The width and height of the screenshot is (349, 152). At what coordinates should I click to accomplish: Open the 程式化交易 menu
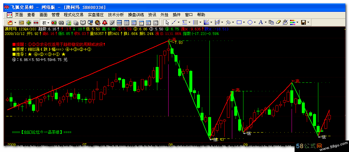click(x=74, y=15)
